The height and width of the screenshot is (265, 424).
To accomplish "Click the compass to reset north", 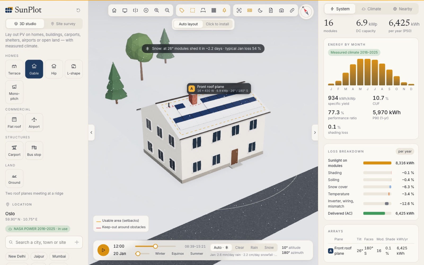I will [x=306, y=12].
